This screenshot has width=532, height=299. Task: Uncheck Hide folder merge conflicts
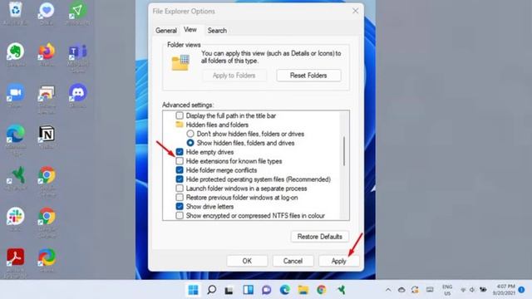click(x=180, y=170)
